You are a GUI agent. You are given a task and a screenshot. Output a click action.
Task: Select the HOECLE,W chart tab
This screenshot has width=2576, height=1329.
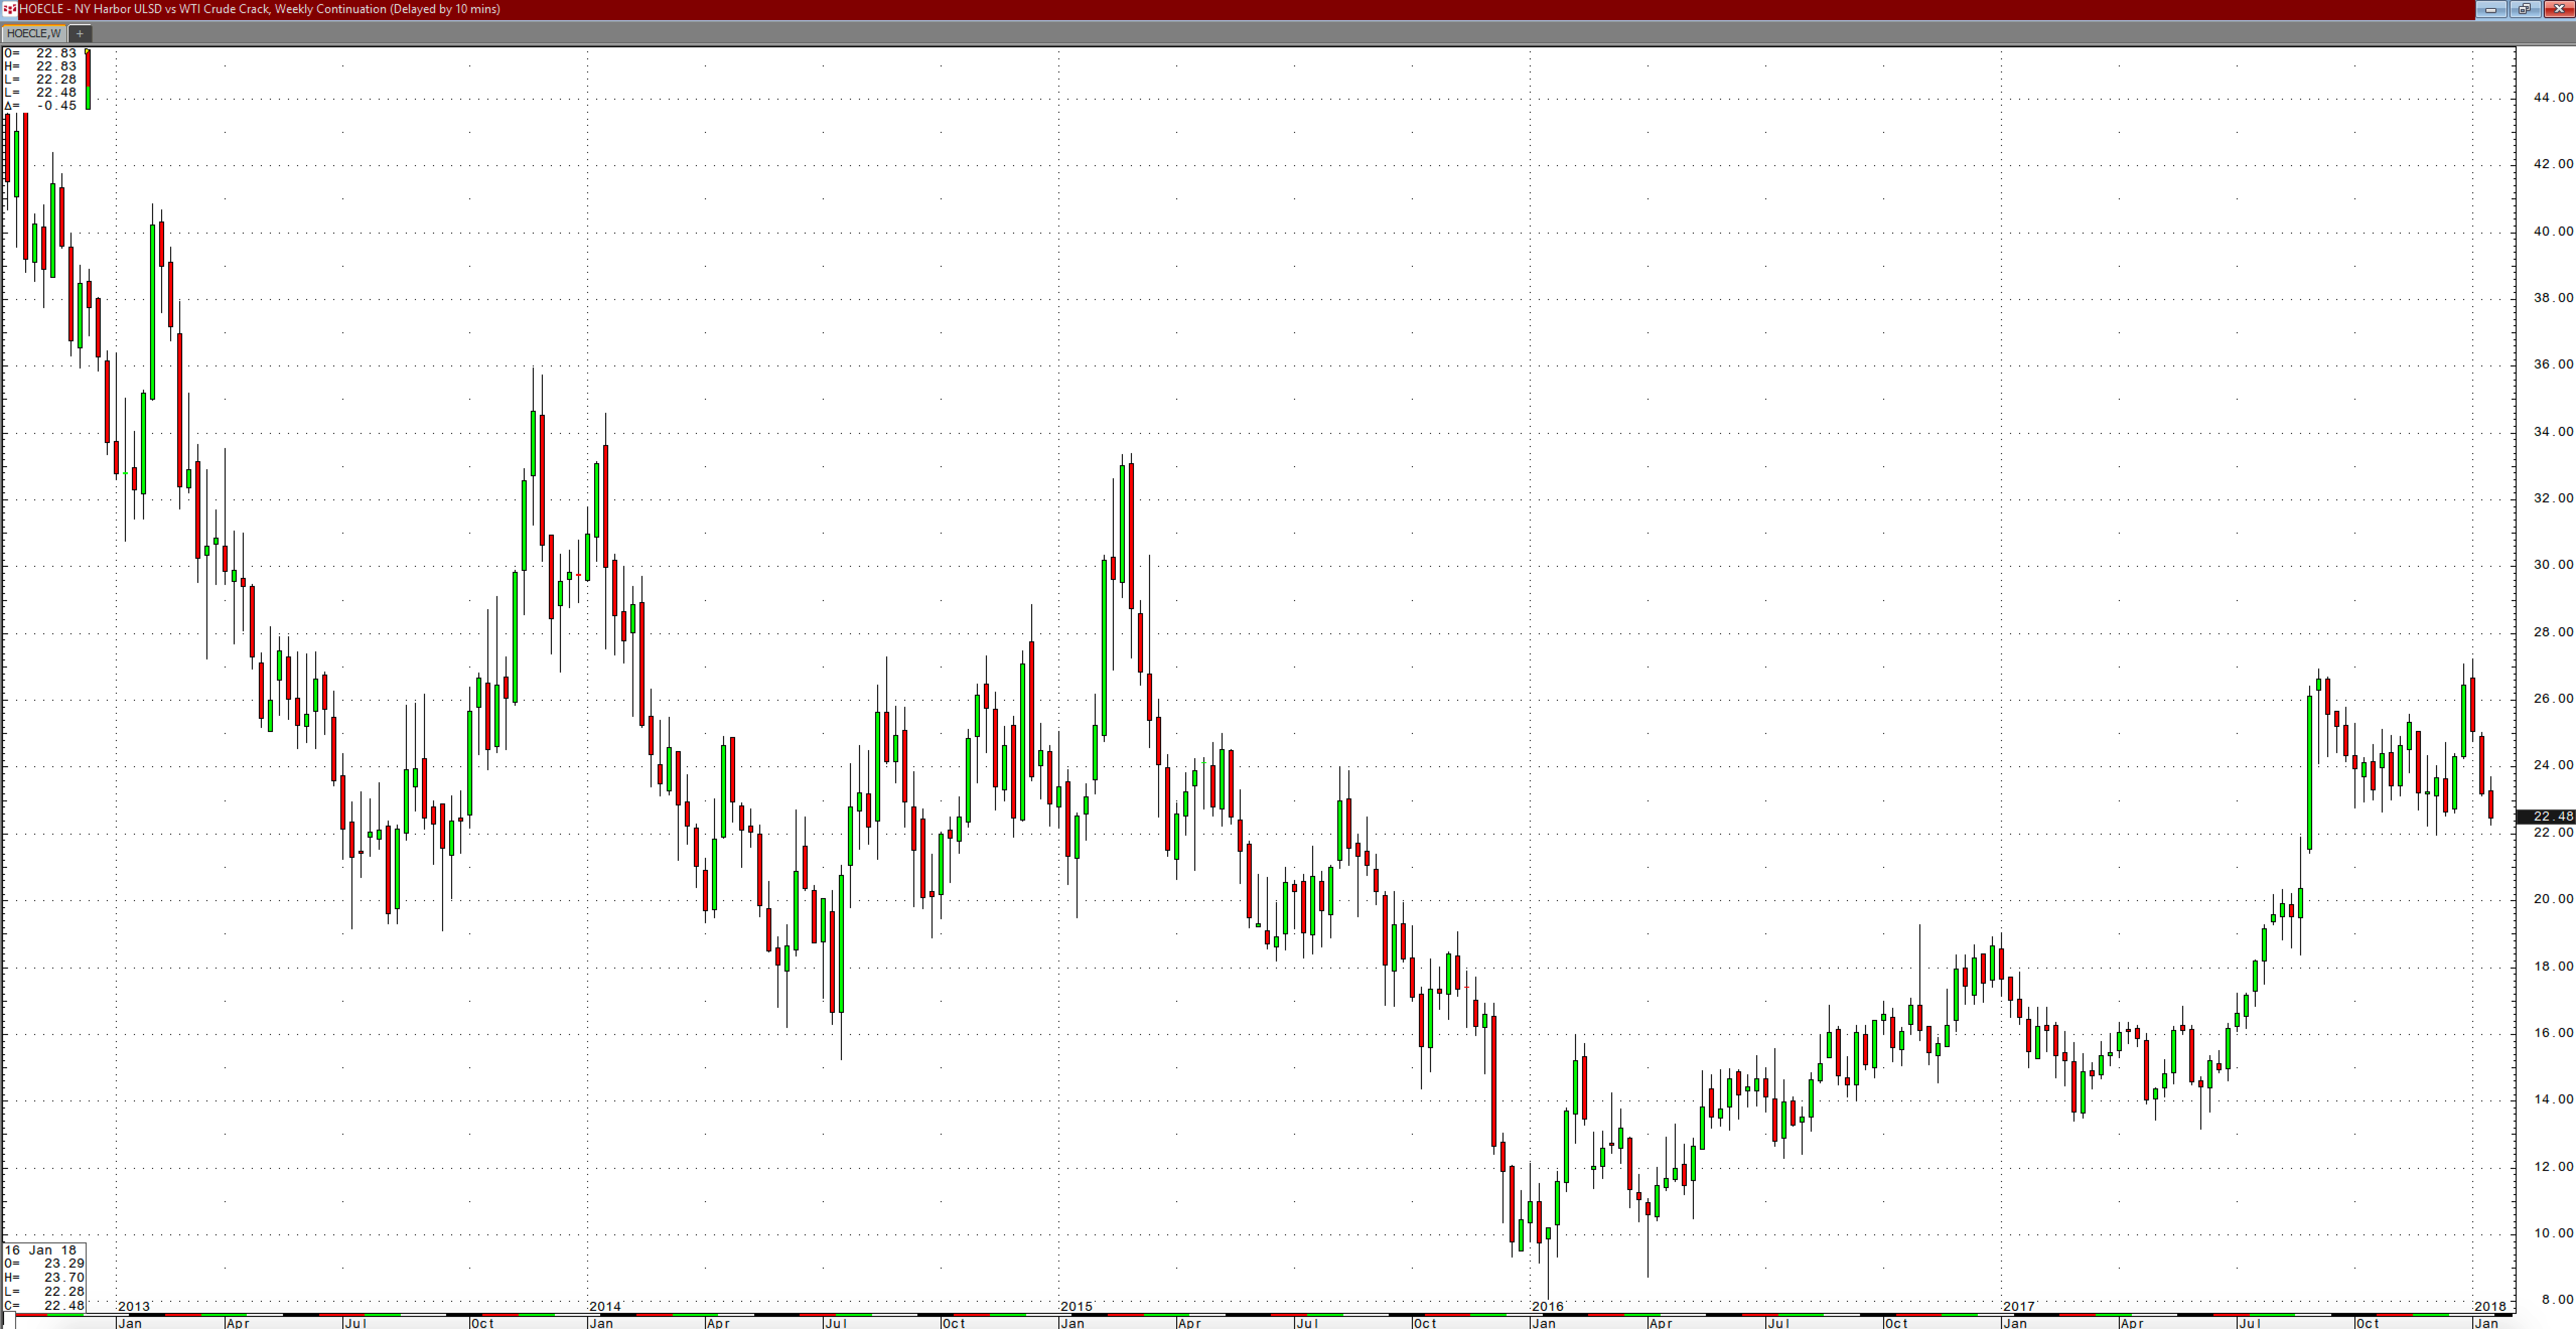point(34,33)
